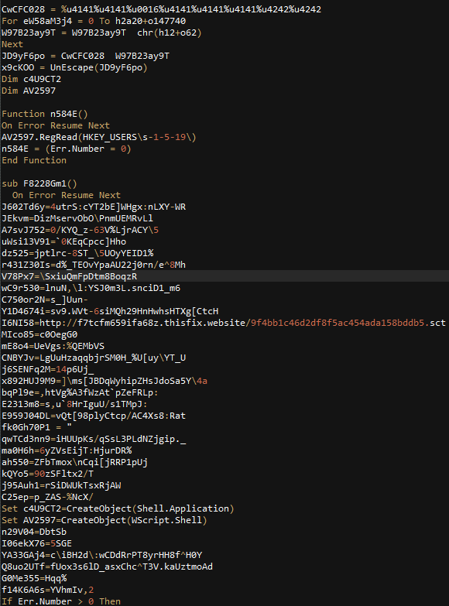This screenshot has height=606, width=449.
Task: Click the line starting with CNBYJv
Action: [x=94, y=358]
